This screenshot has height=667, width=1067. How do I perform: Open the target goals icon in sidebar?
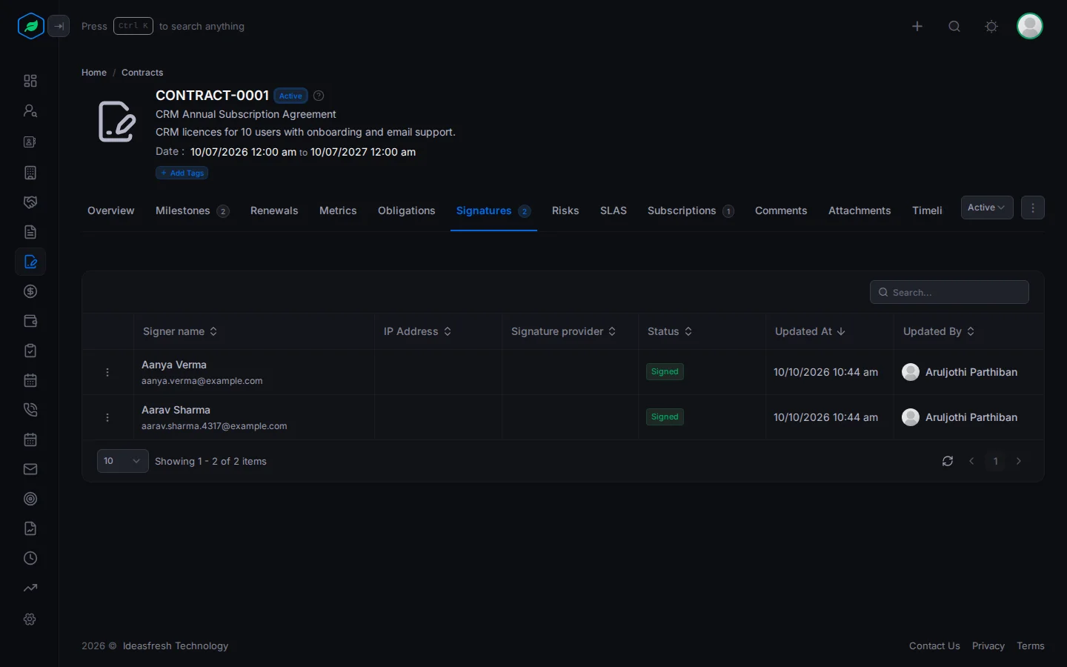[30, 499]
